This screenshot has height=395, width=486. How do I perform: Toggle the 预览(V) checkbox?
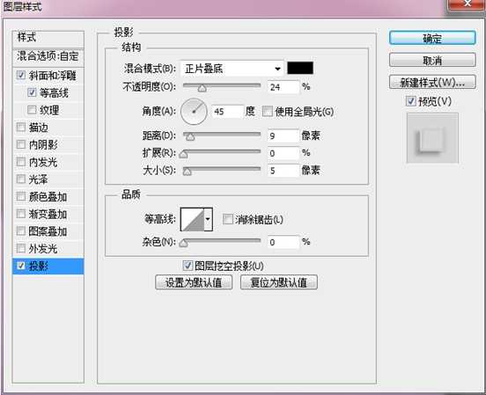pos(410,101)
